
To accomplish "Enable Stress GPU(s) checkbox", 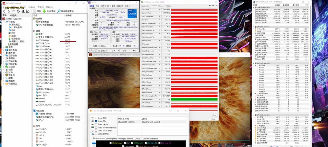I will 96,134.
